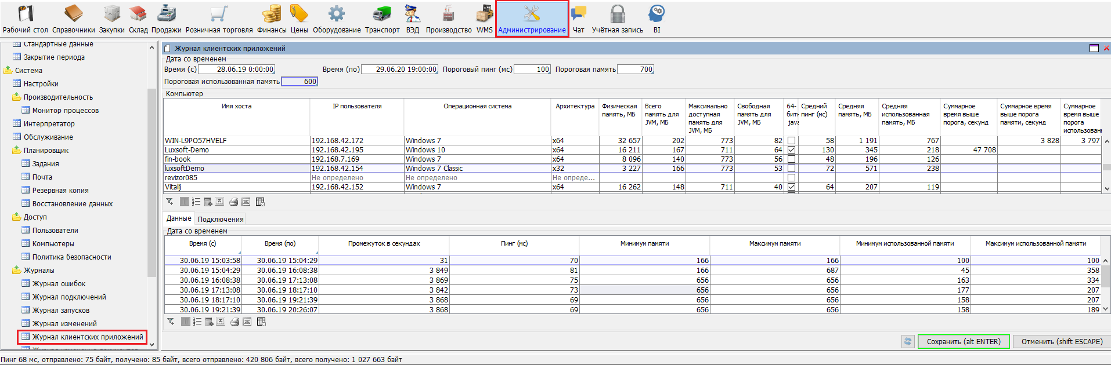Click the Пороговый пинг (мс) input field
This screenshot has height=365, width=1111.
coord(532,70)
